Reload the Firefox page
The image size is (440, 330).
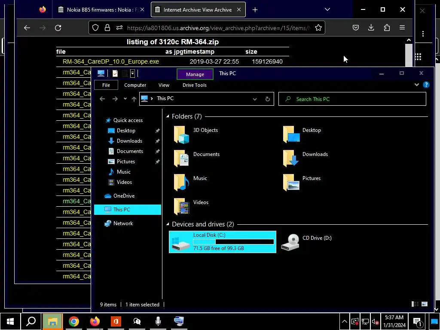coord(58,28)
